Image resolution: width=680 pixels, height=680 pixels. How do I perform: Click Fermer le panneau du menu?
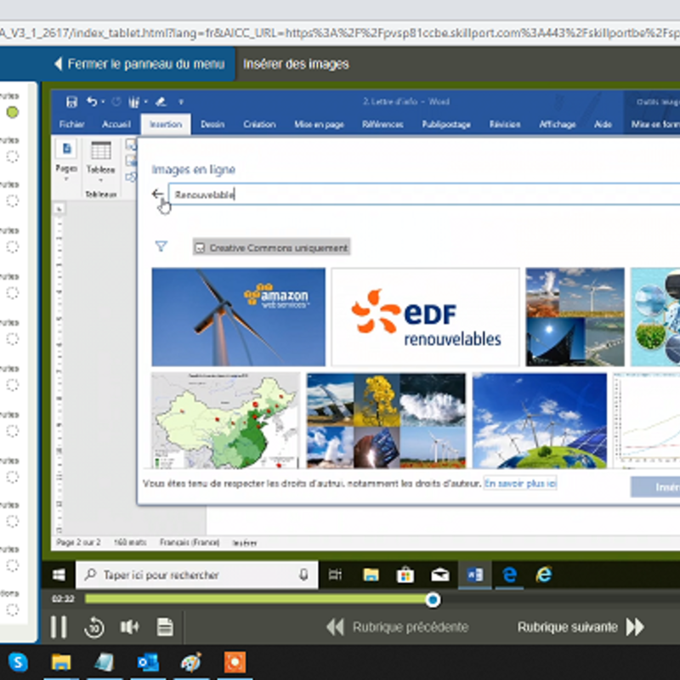coord(139,65)
